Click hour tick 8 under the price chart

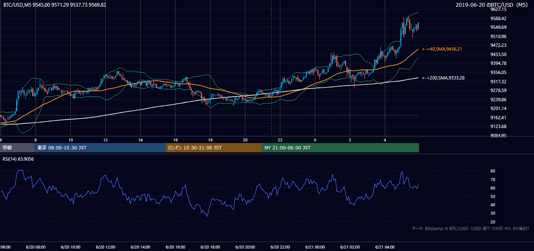(x=36, y=140)
